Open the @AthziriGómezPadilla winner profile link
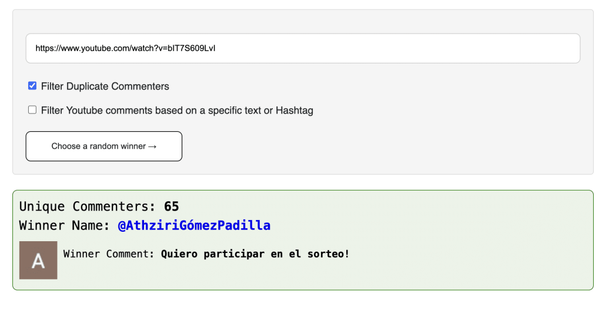This screenshot has height=310, width=602. tap(194, 225)
